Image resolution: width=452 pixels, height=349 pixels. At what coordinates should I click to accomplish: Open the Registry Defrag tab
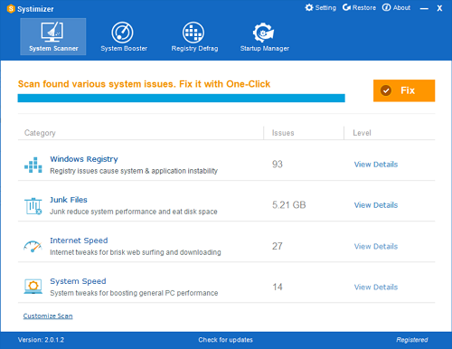click(x=194, y=36)
